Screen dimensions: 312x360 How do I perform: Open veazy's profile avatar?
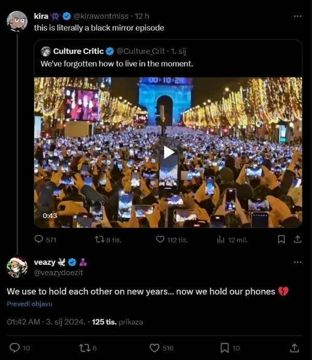pos(17,267)
